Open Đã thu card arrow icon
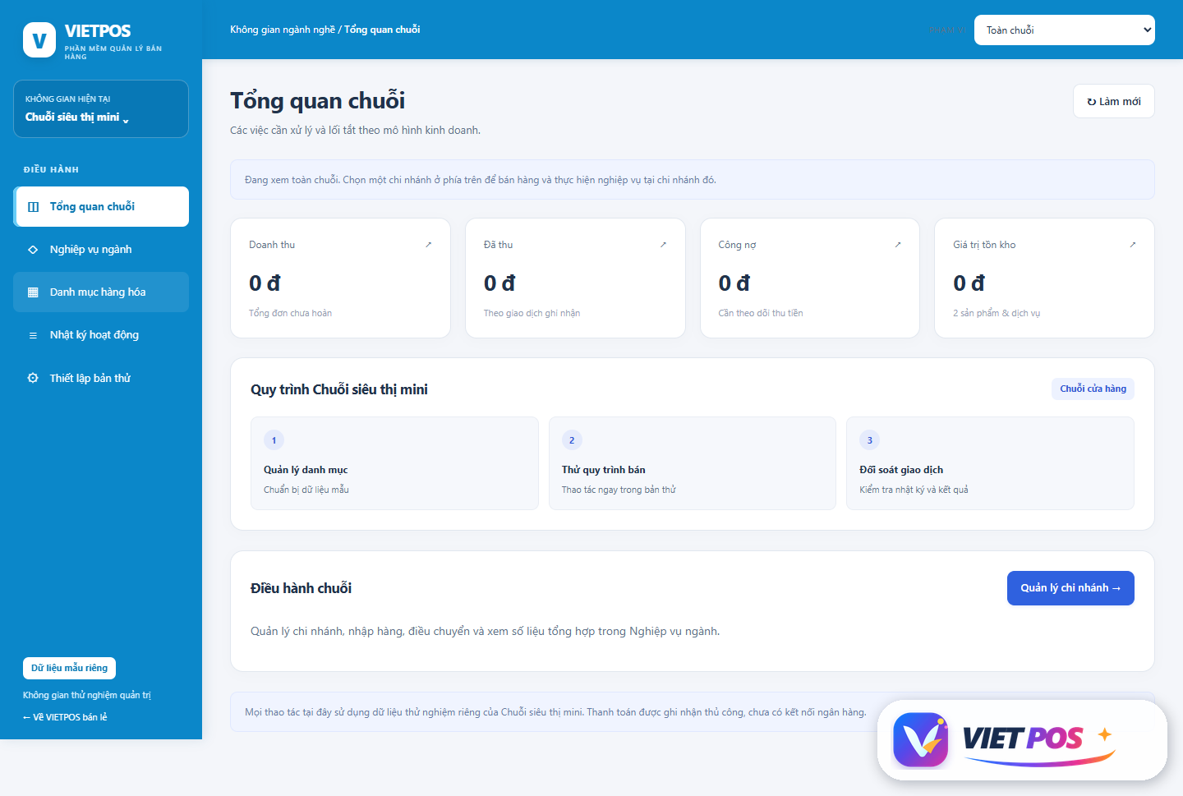Image resolution: width=1183 pixels, height=796 pixels. coord(663,245)
